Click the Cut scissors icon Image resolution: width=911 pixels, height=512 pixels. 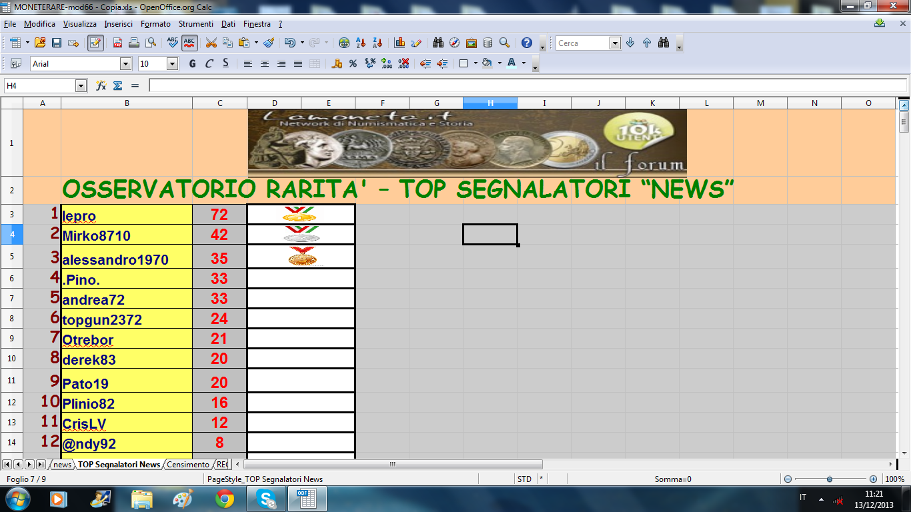point(211,43)
